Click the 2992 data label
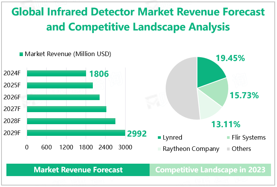277x187 pixels. click(x=137, y=134)
